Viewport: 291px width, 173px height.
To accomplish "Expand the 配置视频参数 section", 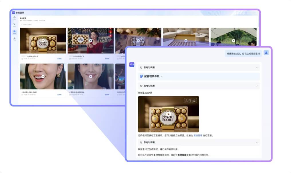I will pos(199,76).
